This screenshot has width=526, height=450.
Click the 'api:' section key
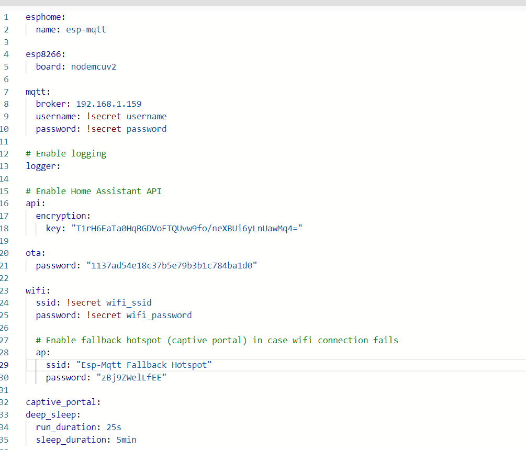35,204
